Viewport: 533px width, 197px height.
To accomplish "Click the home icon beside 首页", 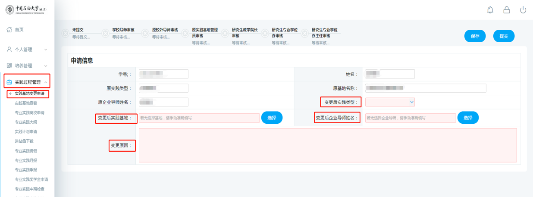I will click(9, 30).
